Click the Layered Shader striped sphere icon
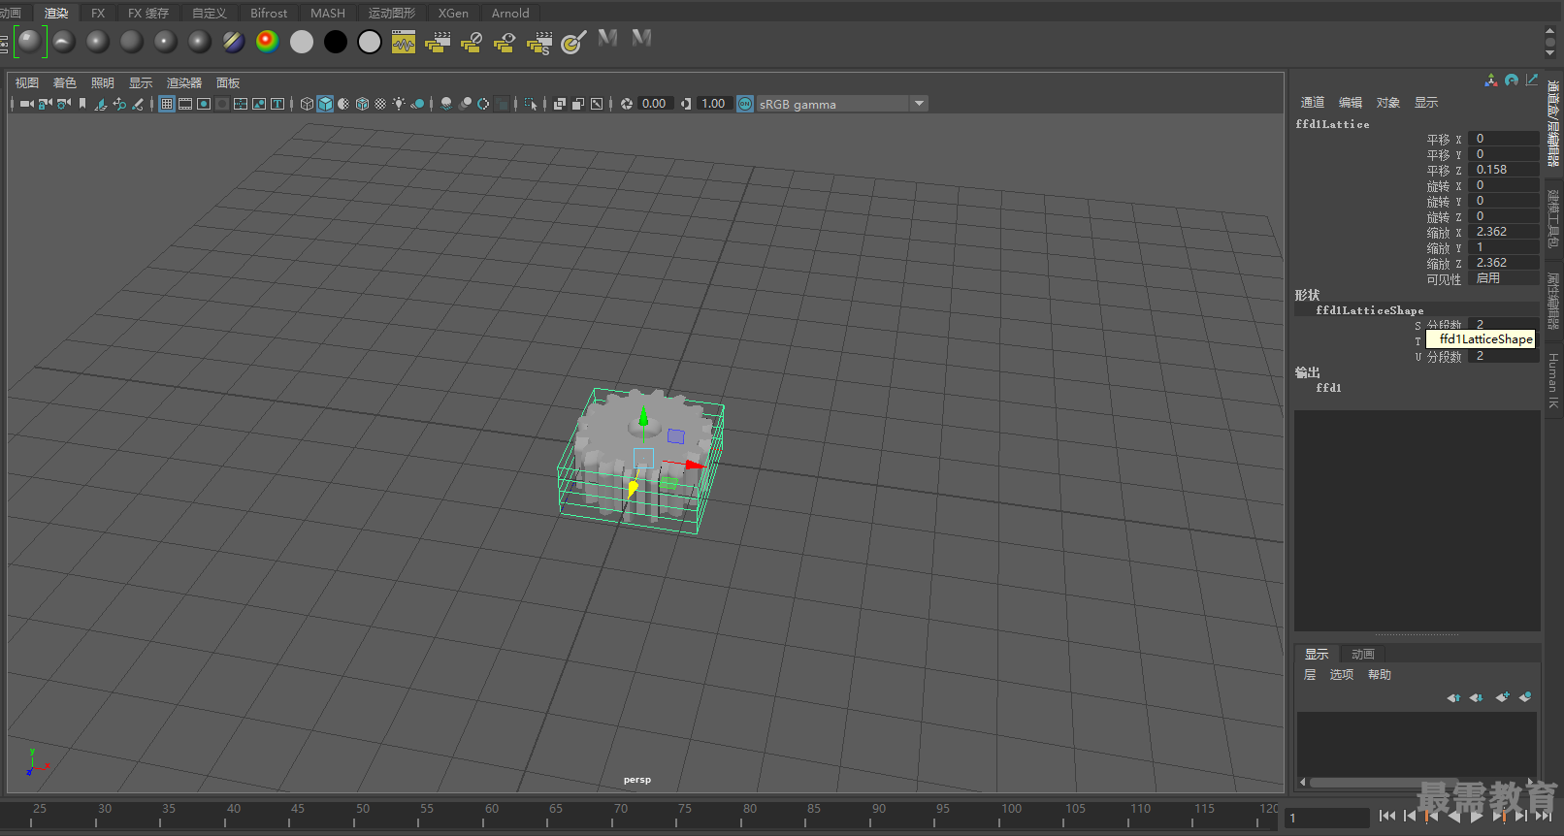Screen dimensions: 1564x836 (234, 41)
